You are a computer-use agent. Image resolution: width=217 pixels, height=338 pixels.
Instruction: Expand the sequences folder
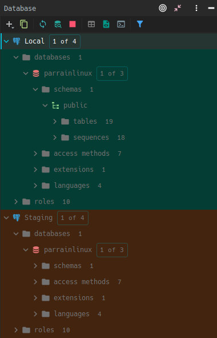(x=55, y=137)
